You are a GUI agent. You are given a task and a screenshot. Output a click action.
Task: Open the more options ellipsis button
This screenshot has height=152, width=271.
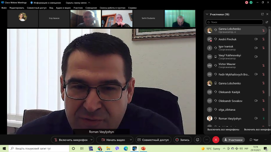click(x=207, y=140)
